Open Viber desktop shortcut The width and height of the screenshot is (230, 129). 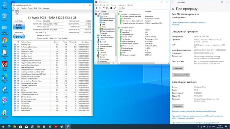[4, 101]
